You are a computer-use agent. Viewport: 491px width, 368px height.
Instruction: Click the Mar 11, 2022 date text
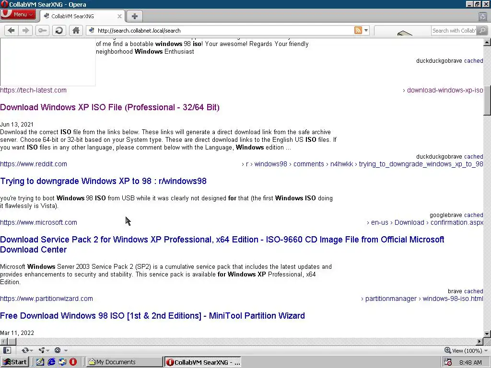point(17,333)
